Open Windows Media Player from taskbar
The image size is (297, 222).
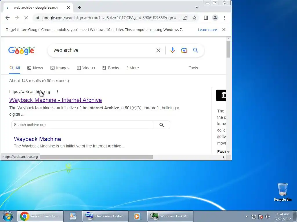click(x=137, y=216)
